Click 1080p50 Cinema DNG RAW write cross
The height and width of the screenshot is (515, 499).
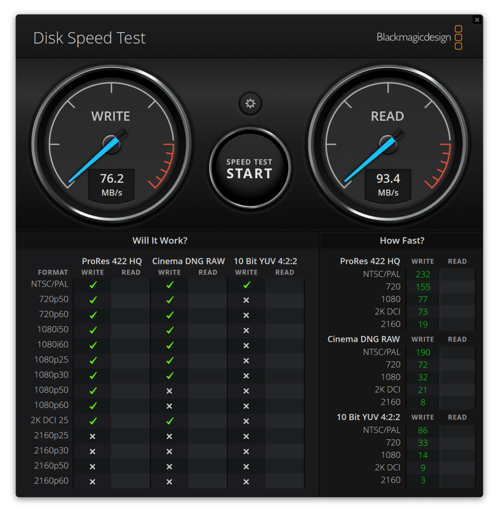(x=169, y=391)
